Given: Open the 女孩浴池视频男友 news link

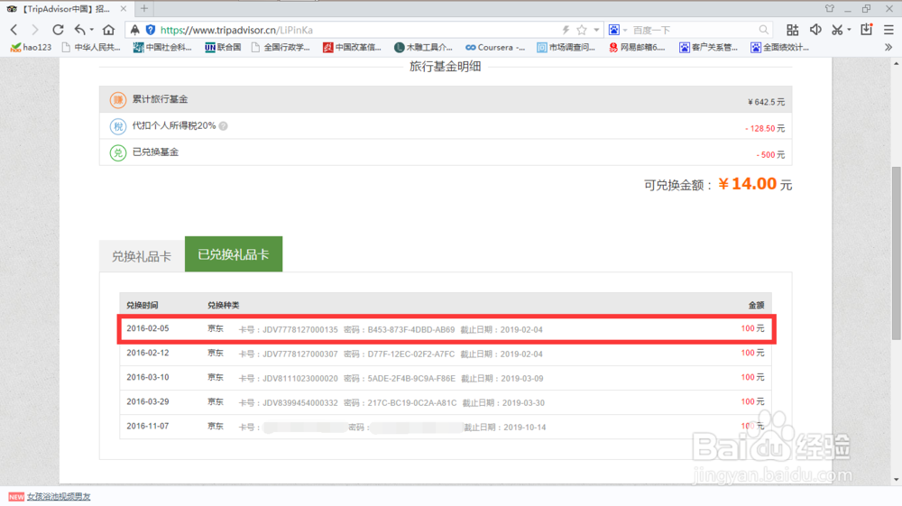Looking at the screenshot, I should click(59, 496).
